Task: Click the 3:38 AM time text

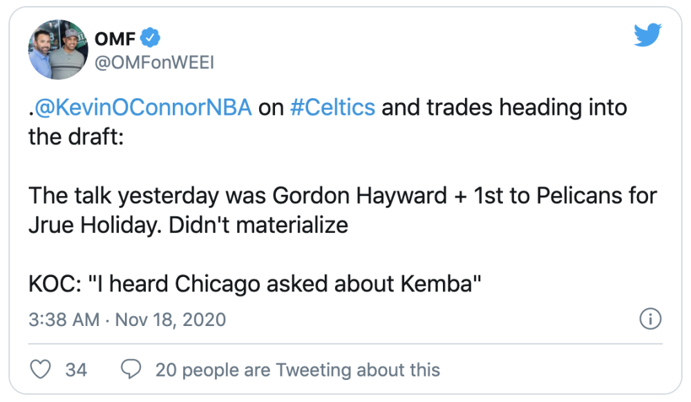Action: (63, 320)
